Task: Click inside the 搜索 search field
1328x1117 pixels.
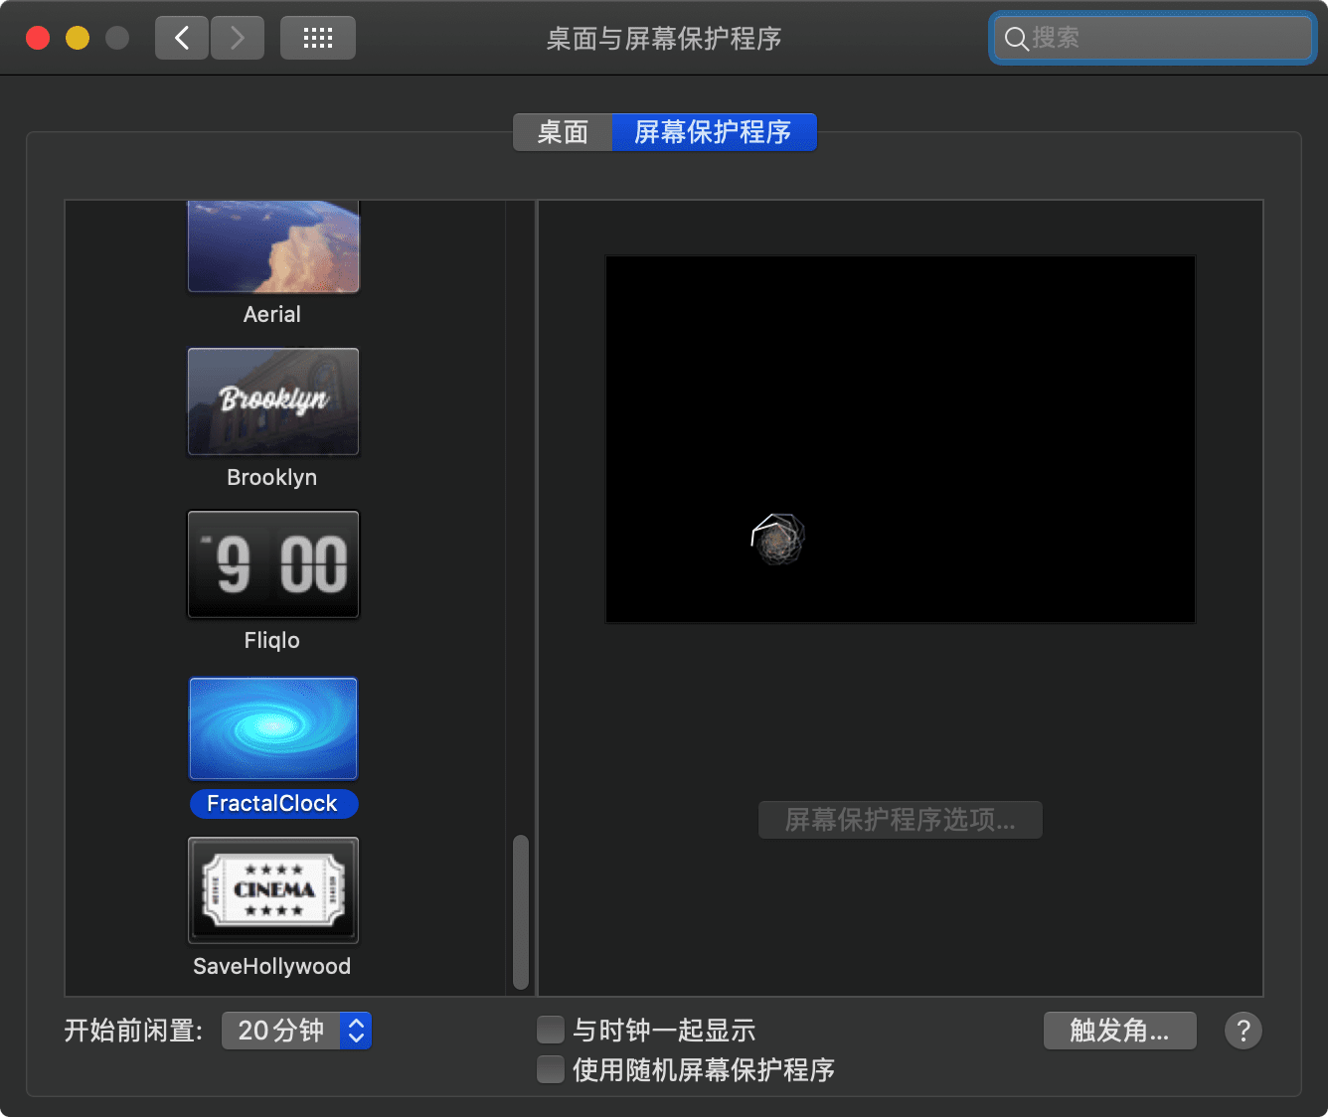Action: [x=1153, y=38]
